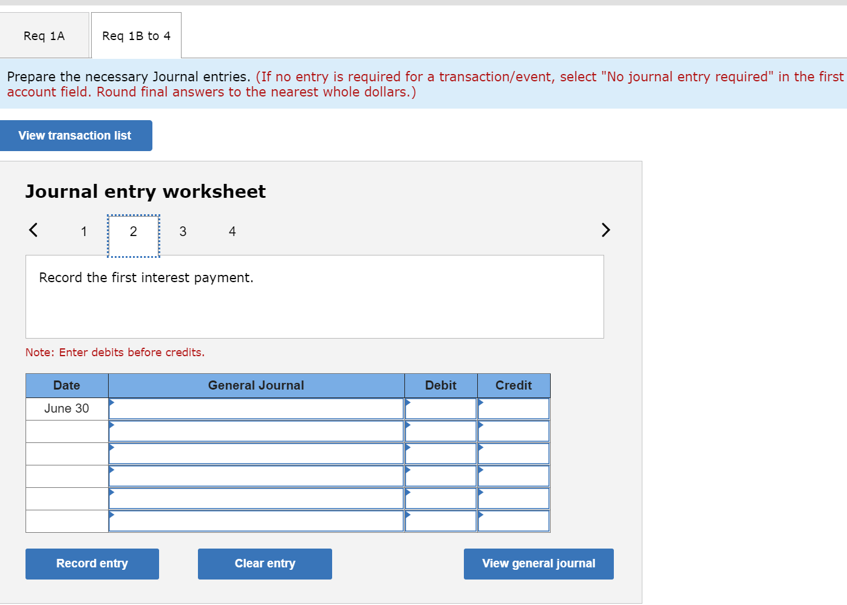This screenshot has width=847, height=605.
Task: Go to previous journal entry with left chevron
Action: point(33,230)
